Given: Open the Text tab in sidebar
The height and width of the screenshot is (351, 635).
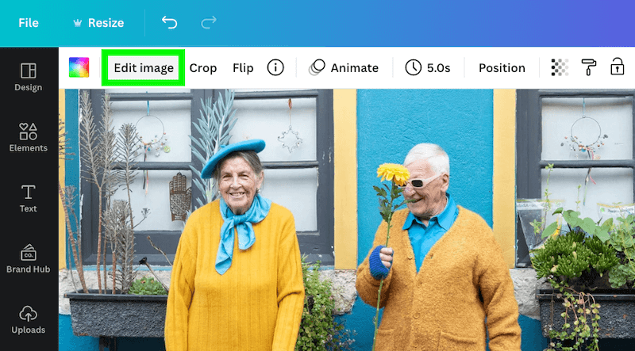Looking at the screenshot, I should pyautogui.click(x=29, y=199).
